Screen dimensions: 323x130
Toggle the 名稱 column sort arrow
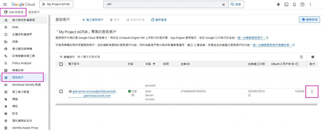tap(154, 64)
